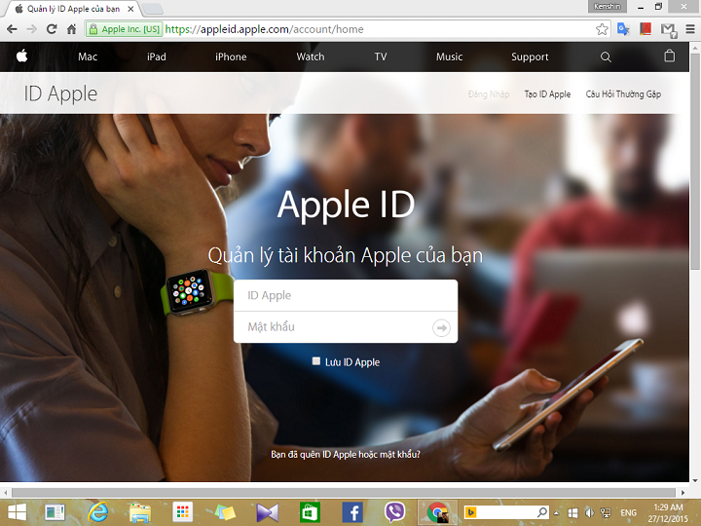
Task: Click the browser Forward arrow
Action: pos(32,29)
